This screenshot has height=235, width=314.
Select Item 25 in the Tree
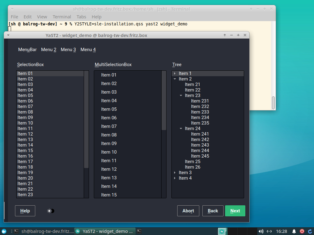[x=193, y=162]
